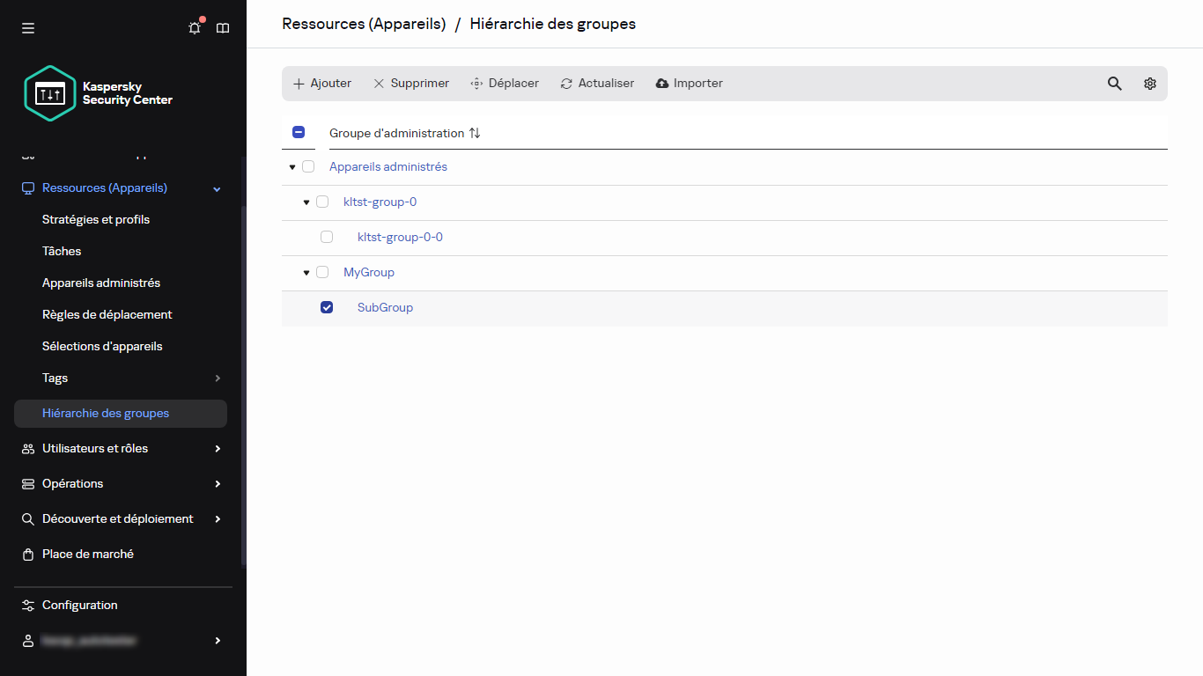Open table settings gear icon
The image size is (1203, 676).
(1149, 84)
